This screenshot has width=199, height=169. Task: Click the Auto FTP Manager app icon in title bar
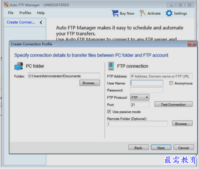click(6, 5)
